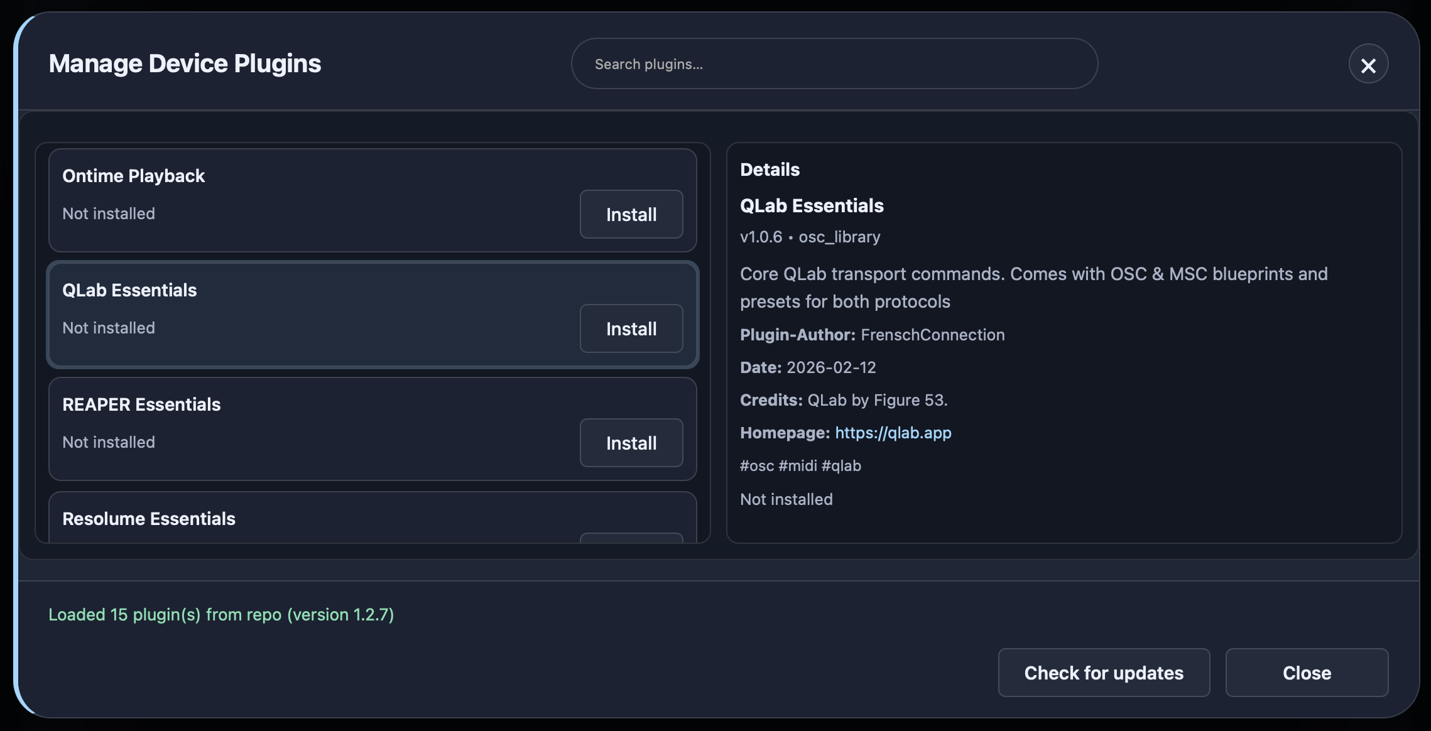Open the https://qlab.app homepage link
The width and height of the screenshot is (1431, 731).
pos(893,433)
